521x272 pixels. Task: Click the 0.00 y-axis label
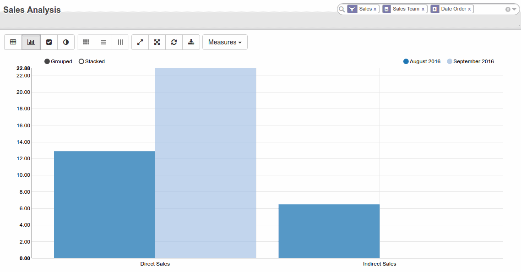(x=25, y=258)
